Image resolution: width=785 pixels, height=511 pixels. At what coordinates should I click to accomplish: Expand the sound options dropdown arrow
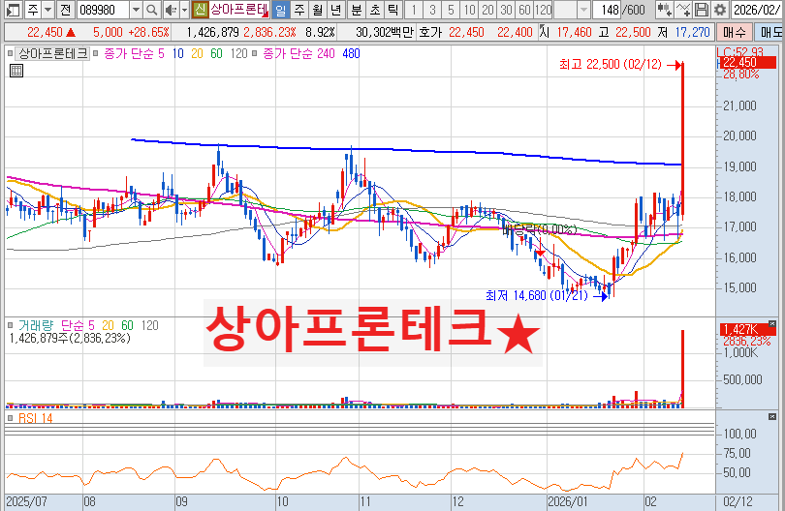point(184,10)
